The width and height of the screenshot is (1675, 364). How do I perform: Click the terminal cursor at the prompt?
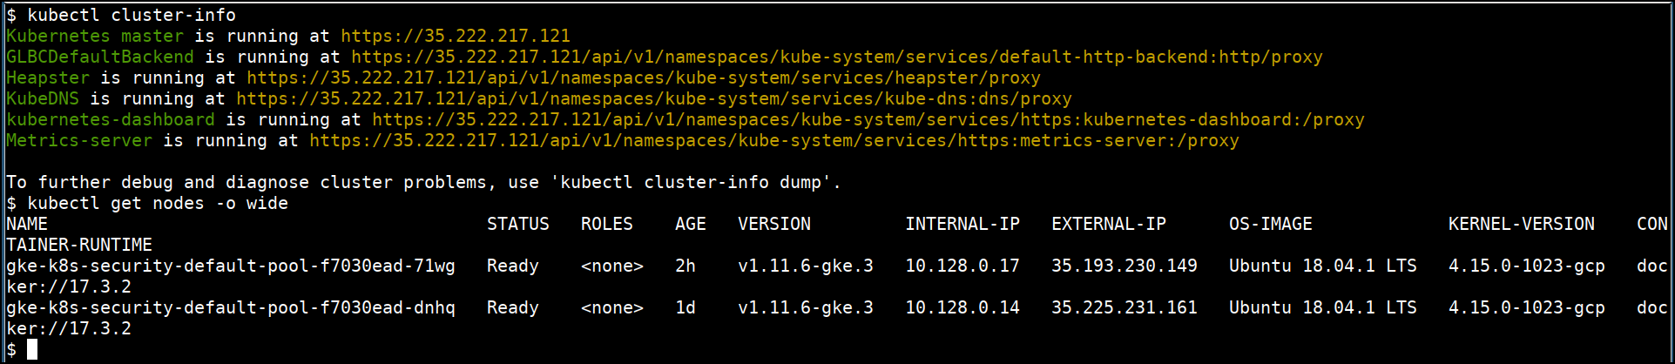pos(32,350)
